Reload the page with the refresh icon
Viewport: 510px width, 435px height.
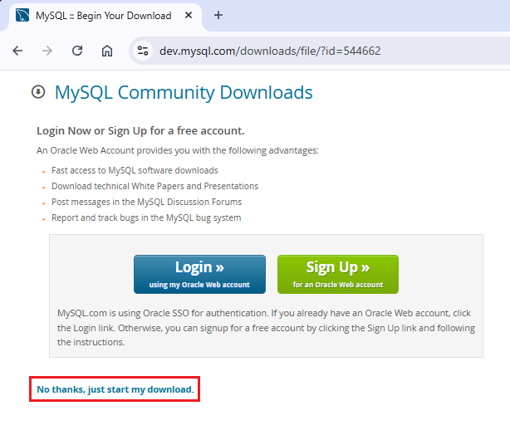(77, 51)
